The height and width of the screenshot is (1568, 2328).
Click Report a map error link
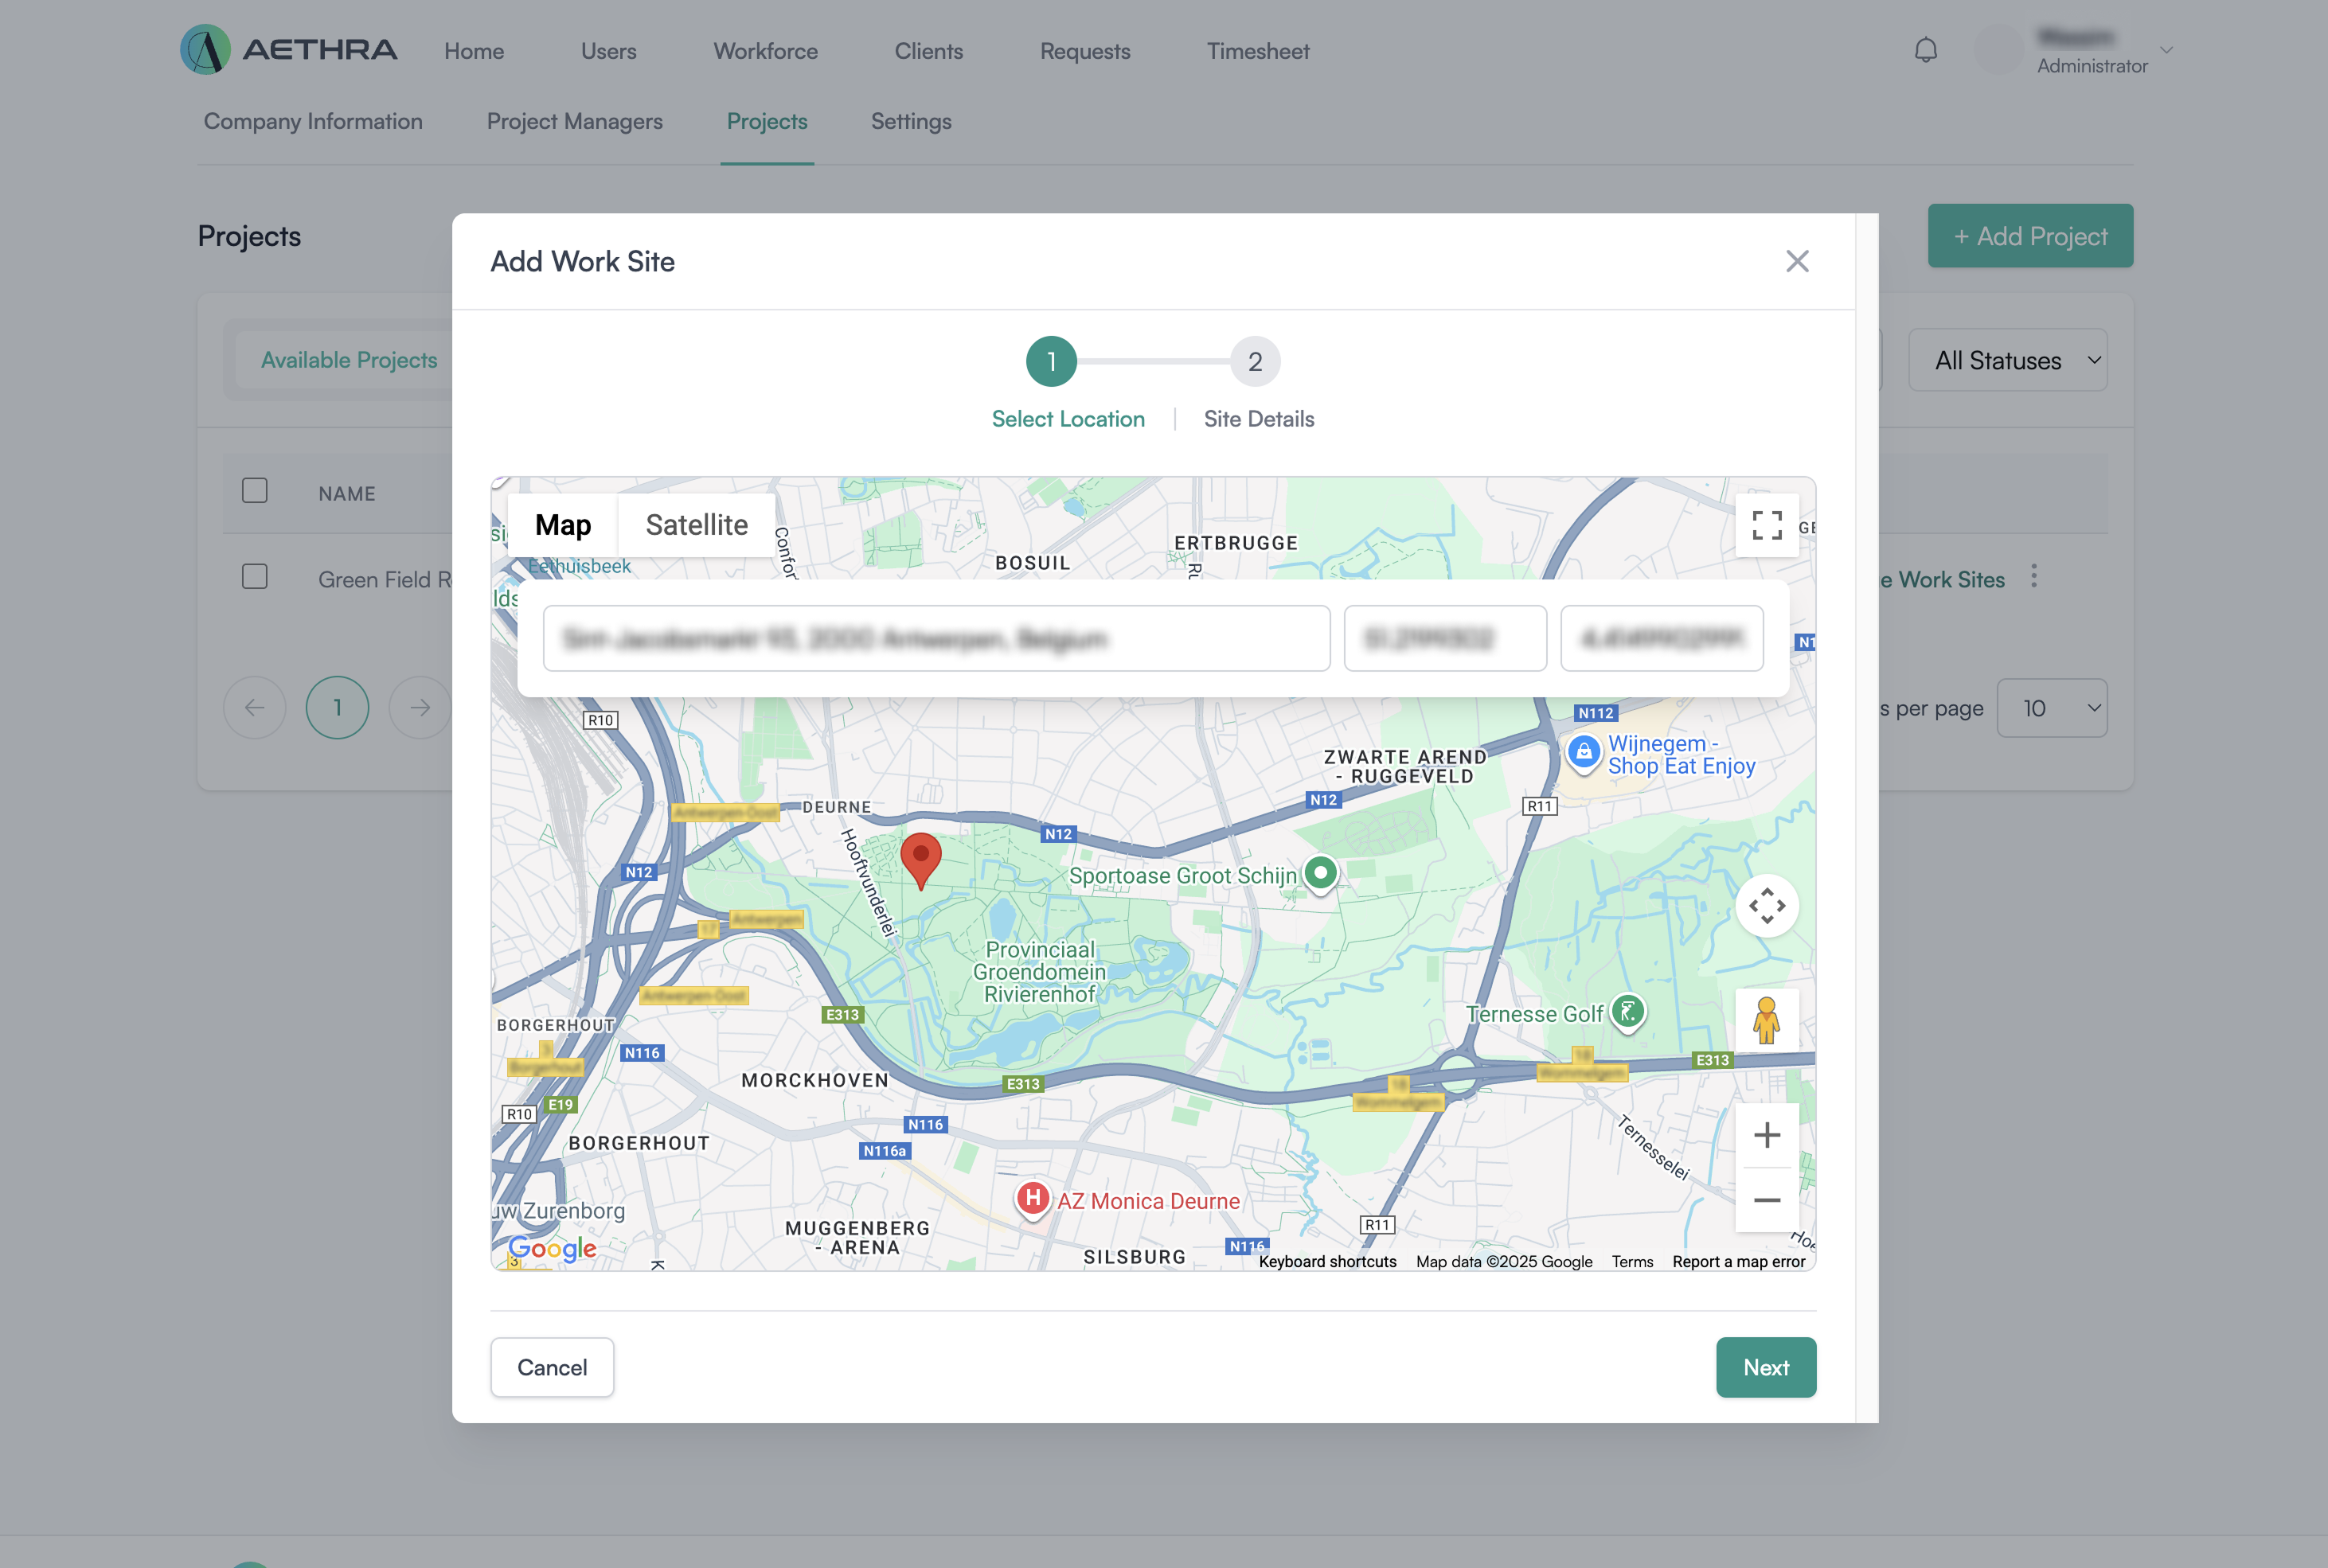click(1738, 1262)
